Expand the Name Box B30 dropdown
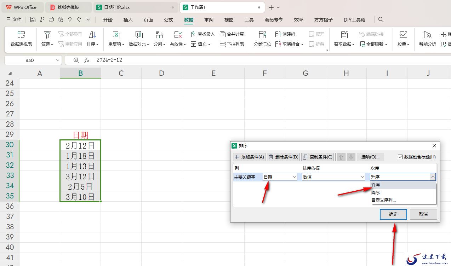Viewport: 451px width, 266px height. tap(58, 60)
